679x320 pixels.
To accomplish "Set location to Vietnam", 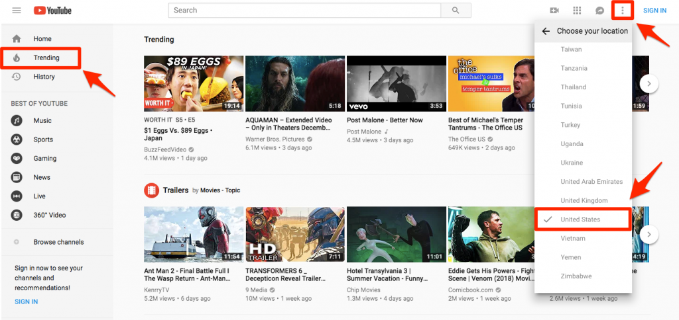I will pos(573,238).
